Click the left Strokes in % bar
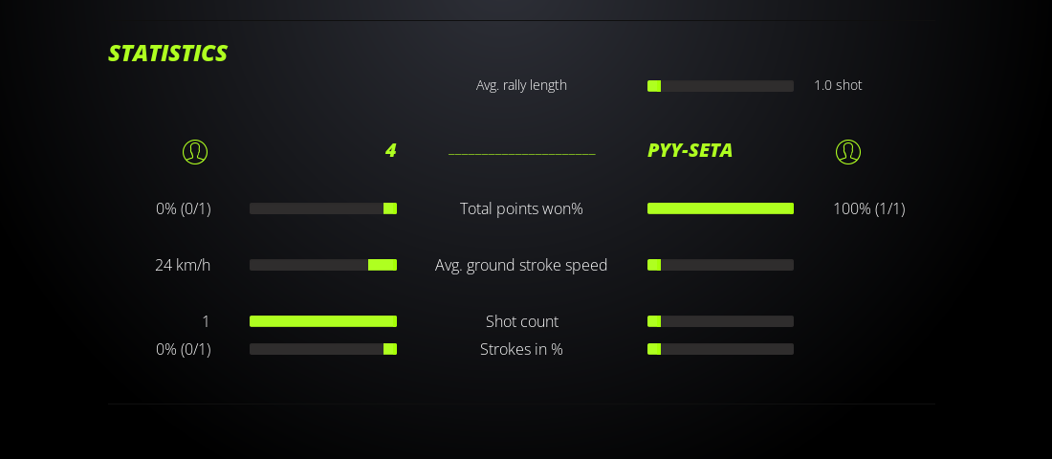Viewport: 1052px width, 459px height. click(323, 349)
